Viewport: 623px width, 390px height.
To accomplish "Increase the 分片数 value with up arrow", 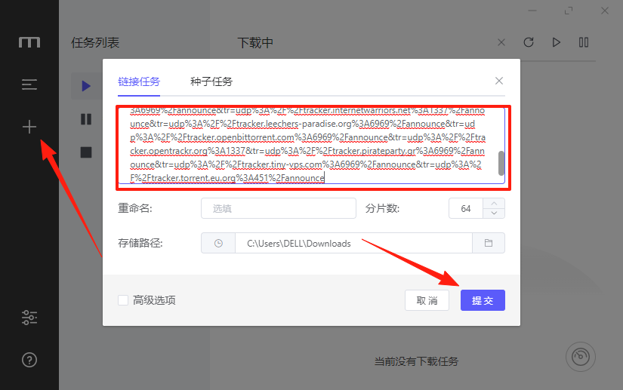I will [494, 203].
